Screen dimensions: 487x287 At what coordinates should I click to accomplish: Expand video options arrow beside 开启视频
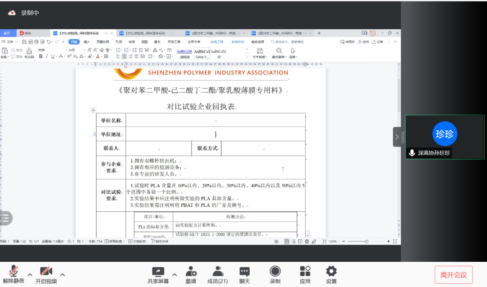pyautogui.click(x=62, y=274)
